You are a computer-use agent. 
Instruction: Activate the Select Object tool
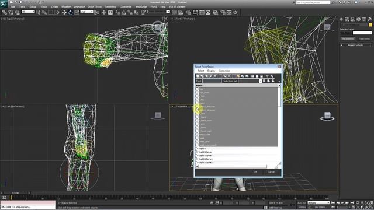[x=38, y=12]
